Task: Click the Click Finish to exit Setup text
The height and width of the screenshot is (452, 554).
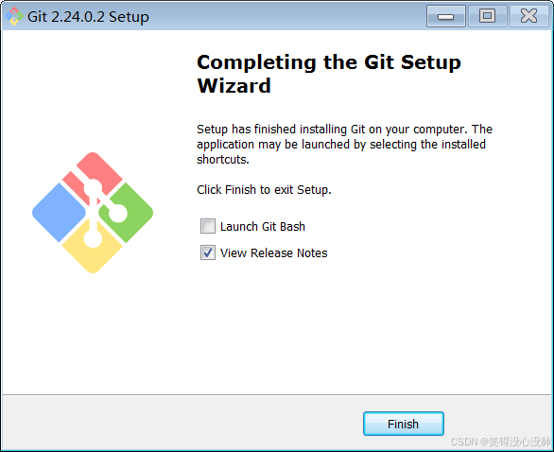Action: pos(264,190)
